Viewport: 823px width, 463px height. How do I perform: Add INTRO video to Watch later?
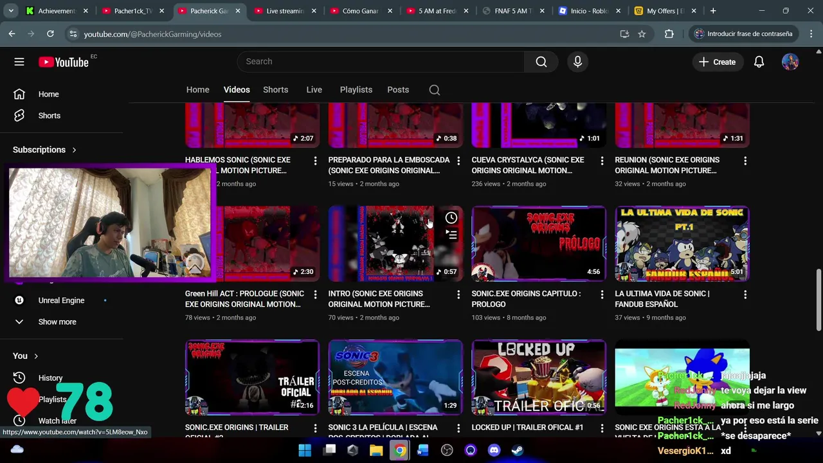[x=451, y=218]
